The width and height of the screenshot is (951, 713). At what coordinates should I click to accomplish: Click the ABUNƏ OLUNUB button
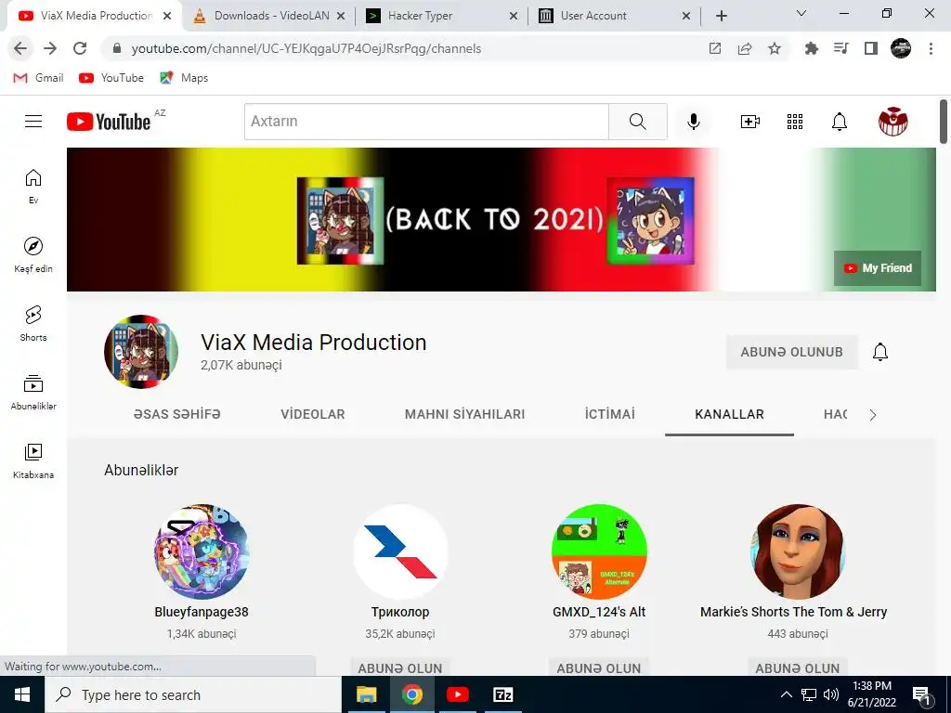(791, 352)
